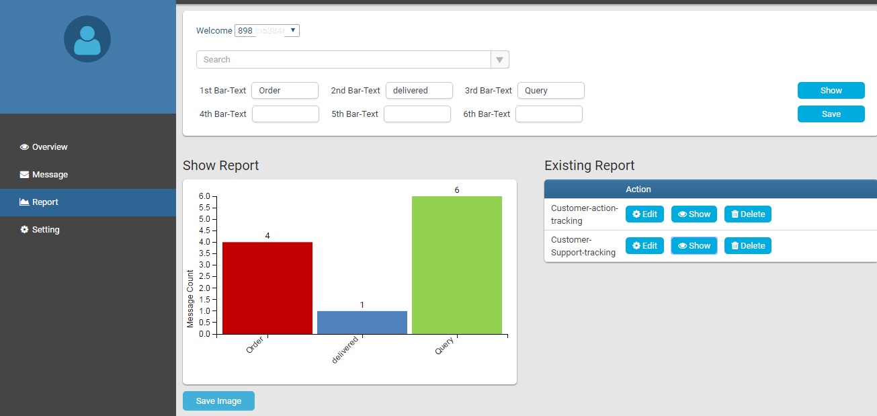The width and height of the screenshot is (877, 416).
Task: Edit the Customer-Support-tracking report
Action: [644, 246]
